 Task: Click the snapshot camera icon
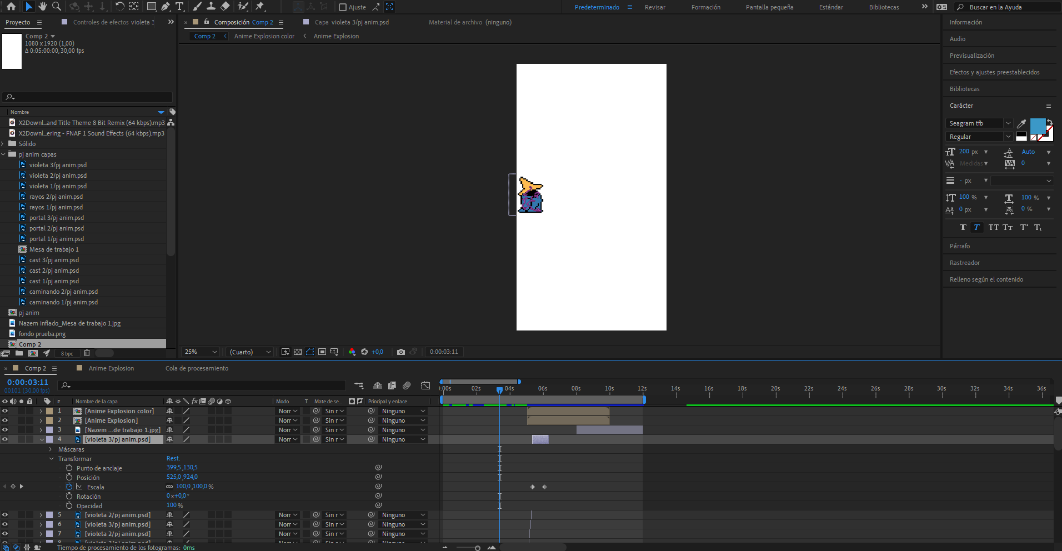(401, 352)
